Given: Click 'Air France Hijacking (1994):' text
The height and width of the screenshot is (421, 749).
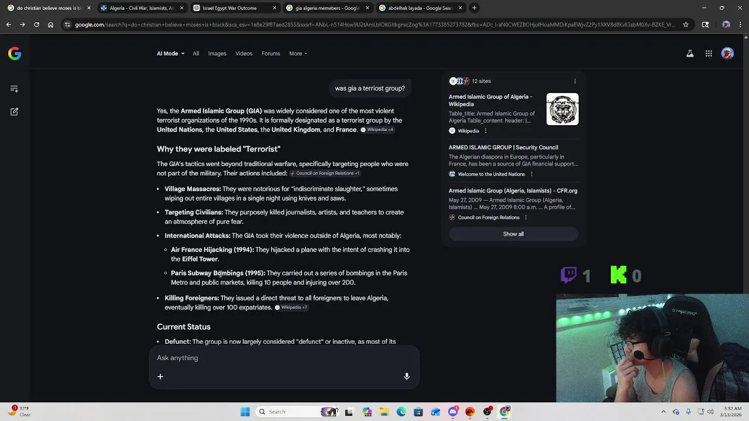Looking at the screenshot, I should coord(212,250).
